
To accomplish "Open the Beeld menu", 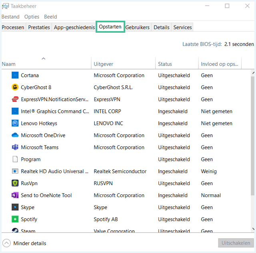I will [50, 17].
